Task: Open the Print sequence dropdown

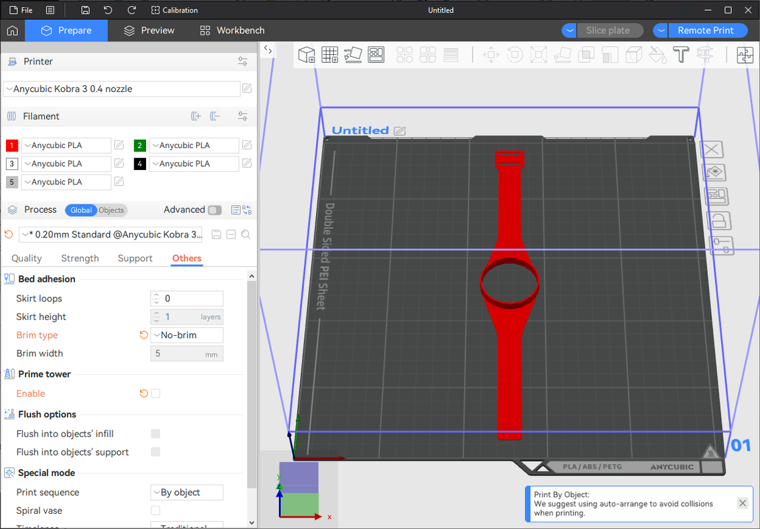Action: click(187, 492)
